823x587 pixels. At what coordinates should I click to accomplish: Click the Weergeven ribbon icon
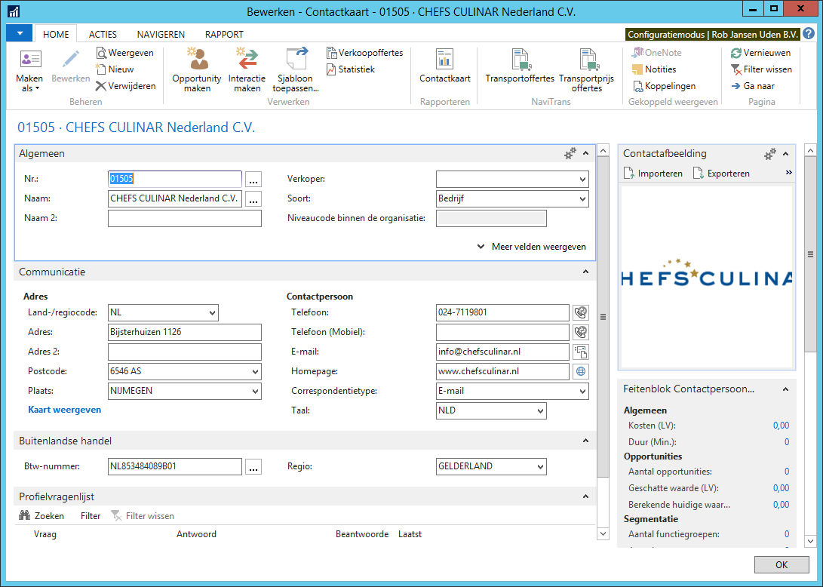(x=125, y=53)
